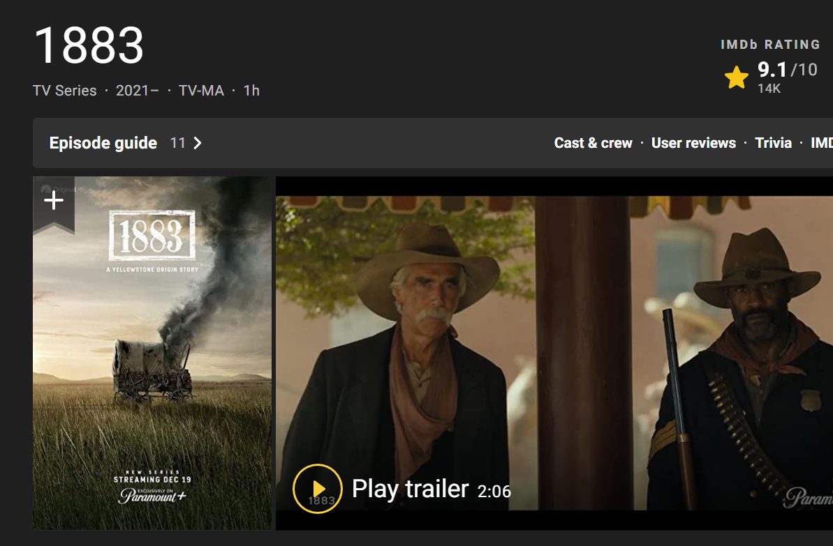833x546 pixels.
Task: Click the yellow play trailer button
Action: pyautogui.click(x=317, y=489)
